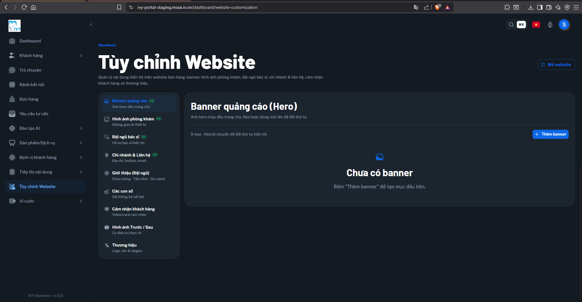
Task: Select Hình ảnh phòng khám section tab
Action: (139, 122)
